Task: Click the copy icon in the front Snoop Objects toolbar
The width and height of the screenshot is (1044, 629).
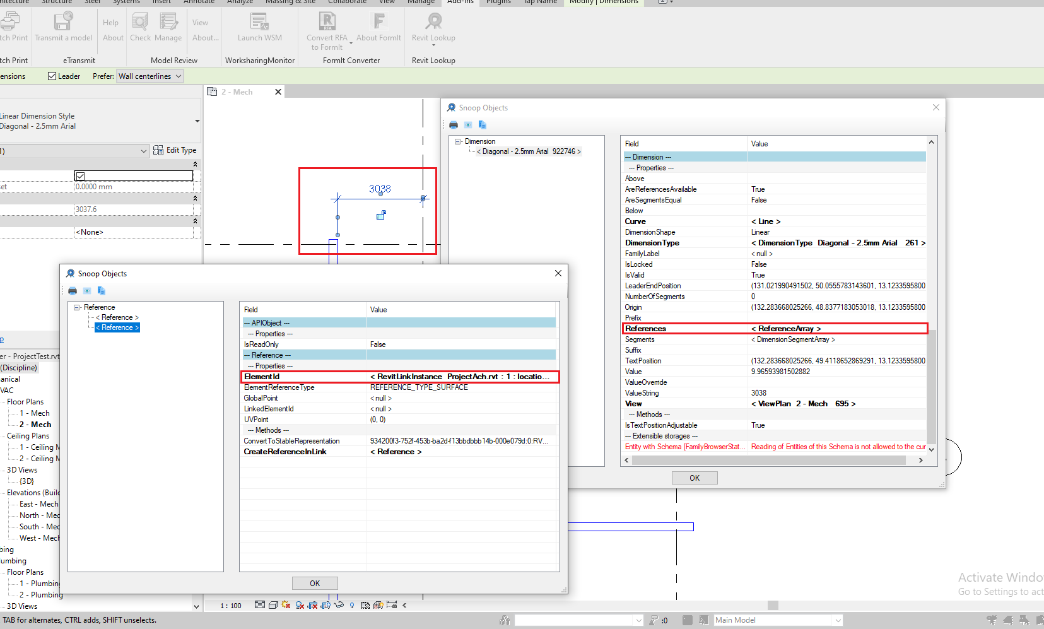Action: click(102, 291)
